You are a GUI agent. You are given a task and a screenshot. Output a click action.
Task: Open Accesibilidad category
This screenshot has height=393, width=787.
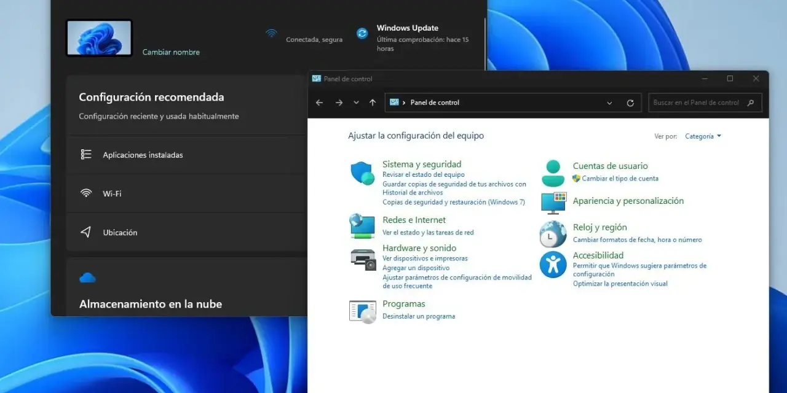(x=598, y=255)
